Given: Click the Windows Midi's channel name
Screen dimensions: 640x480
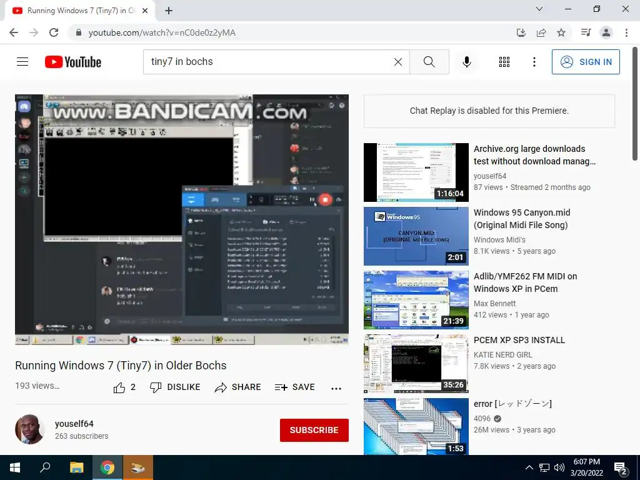Looking at the screenshot, I should [499, 239].
